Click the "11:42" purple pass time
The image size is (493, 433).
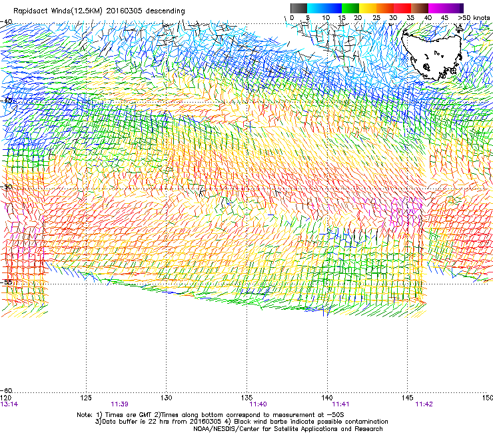click(x=424, y=404)
